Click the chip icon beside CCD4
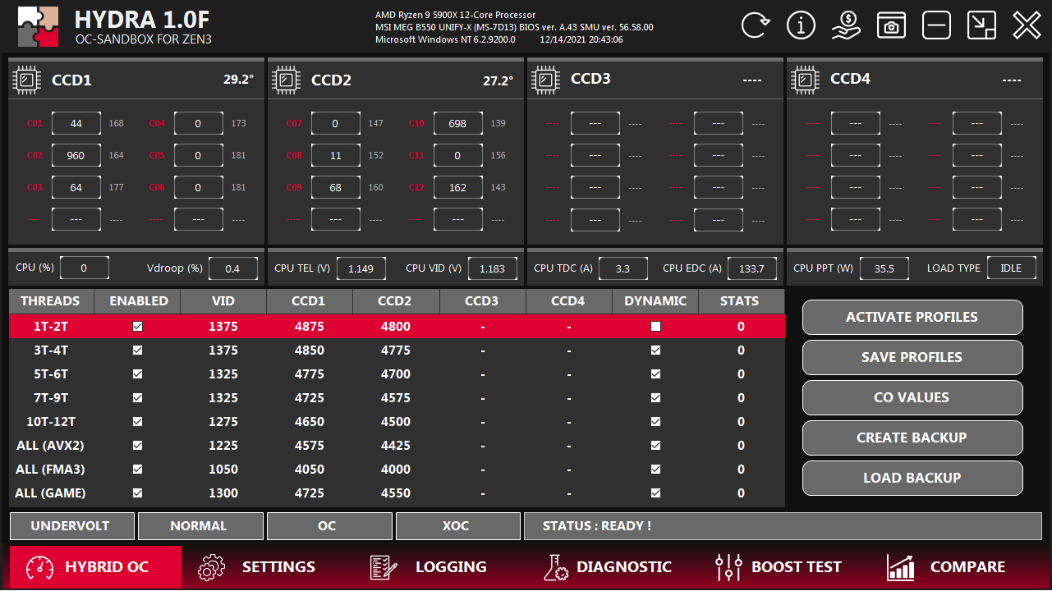Screen dimensions: 1052x591 click(x=806, y=80)
